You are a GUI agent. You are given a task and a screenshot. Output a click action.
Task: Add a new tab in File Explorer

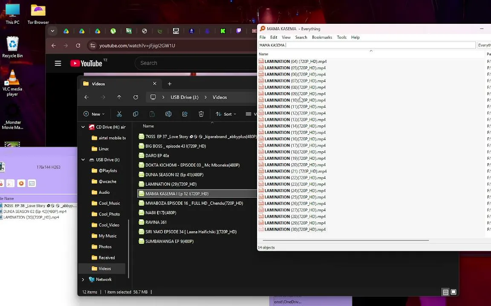[x=169, y=84]
